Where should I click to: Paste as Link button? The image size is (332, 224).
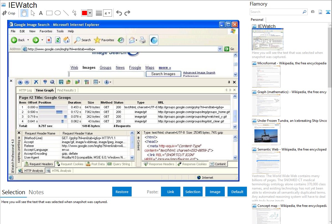171,192
